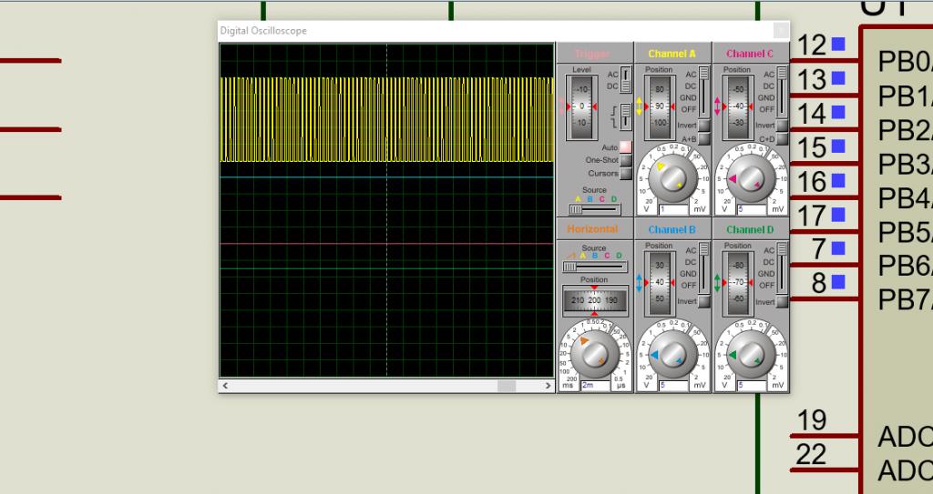This screenshot has height=494, width=933.
Task: Click the Channel A panel header
Action: (672, 54)
